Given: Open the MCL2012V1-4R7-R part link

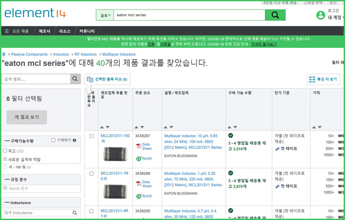Looking at the screenshot, I should (x=114, y=214).
